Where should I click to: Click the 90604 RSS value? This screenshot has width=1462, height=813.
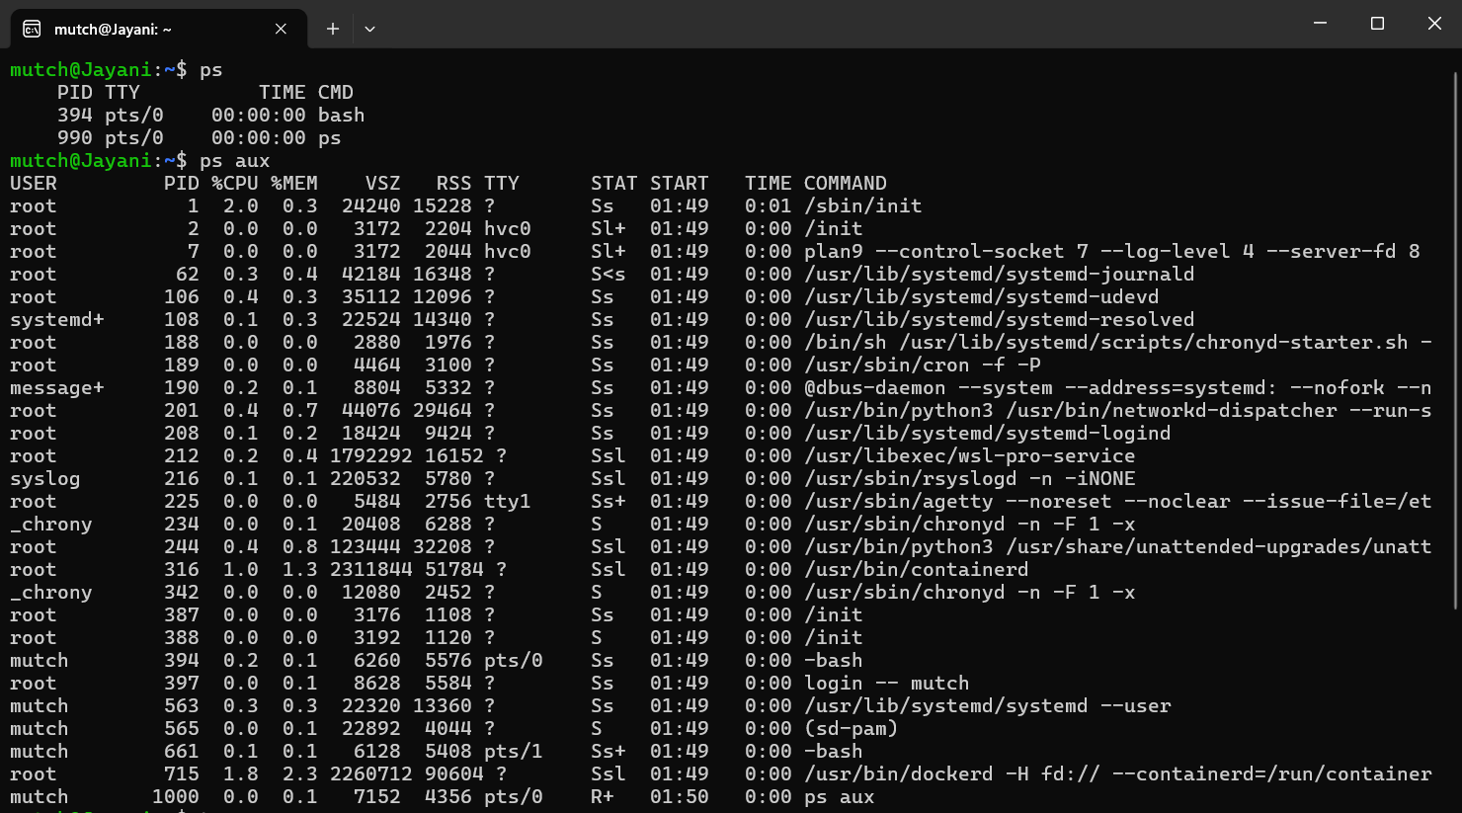tap(454, 774)
